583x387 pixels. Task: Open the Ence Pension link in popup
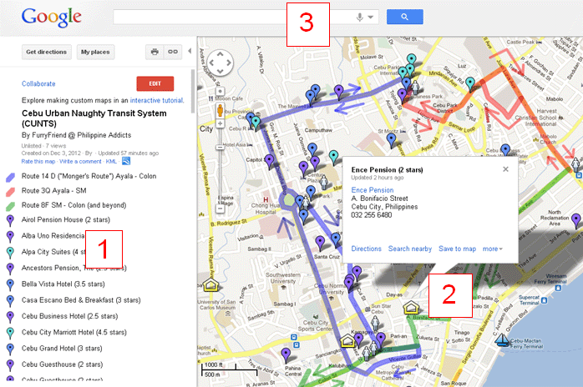373,190
